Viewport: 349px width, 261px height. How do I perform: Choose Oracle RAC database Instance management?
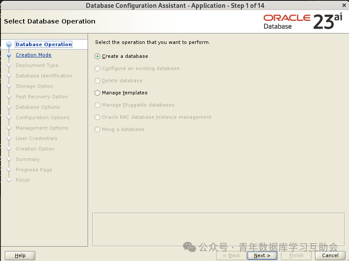(x=97, y=117)
